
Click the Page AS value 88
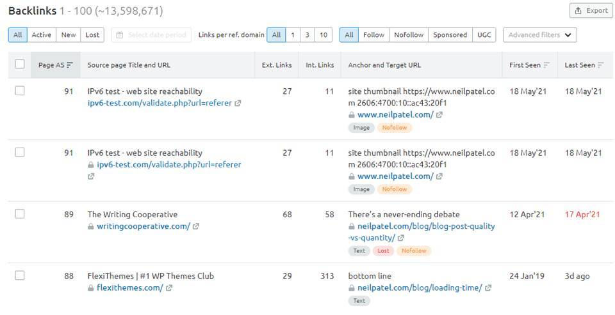click(69, 276)
